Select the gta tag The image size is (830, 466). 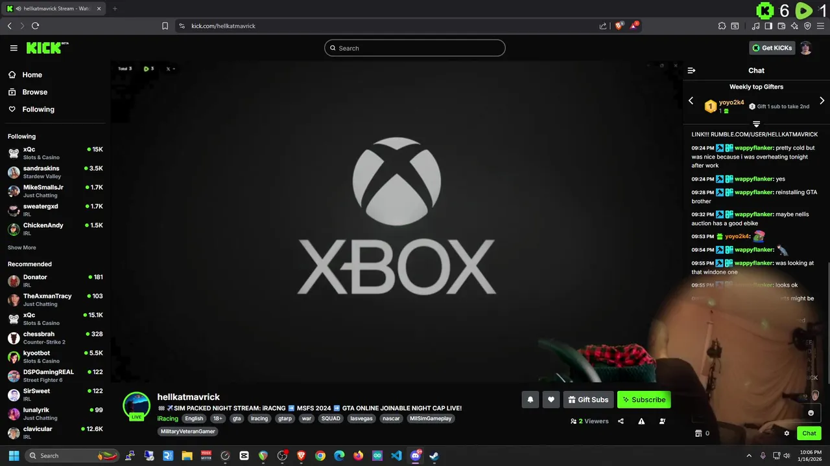237,419
